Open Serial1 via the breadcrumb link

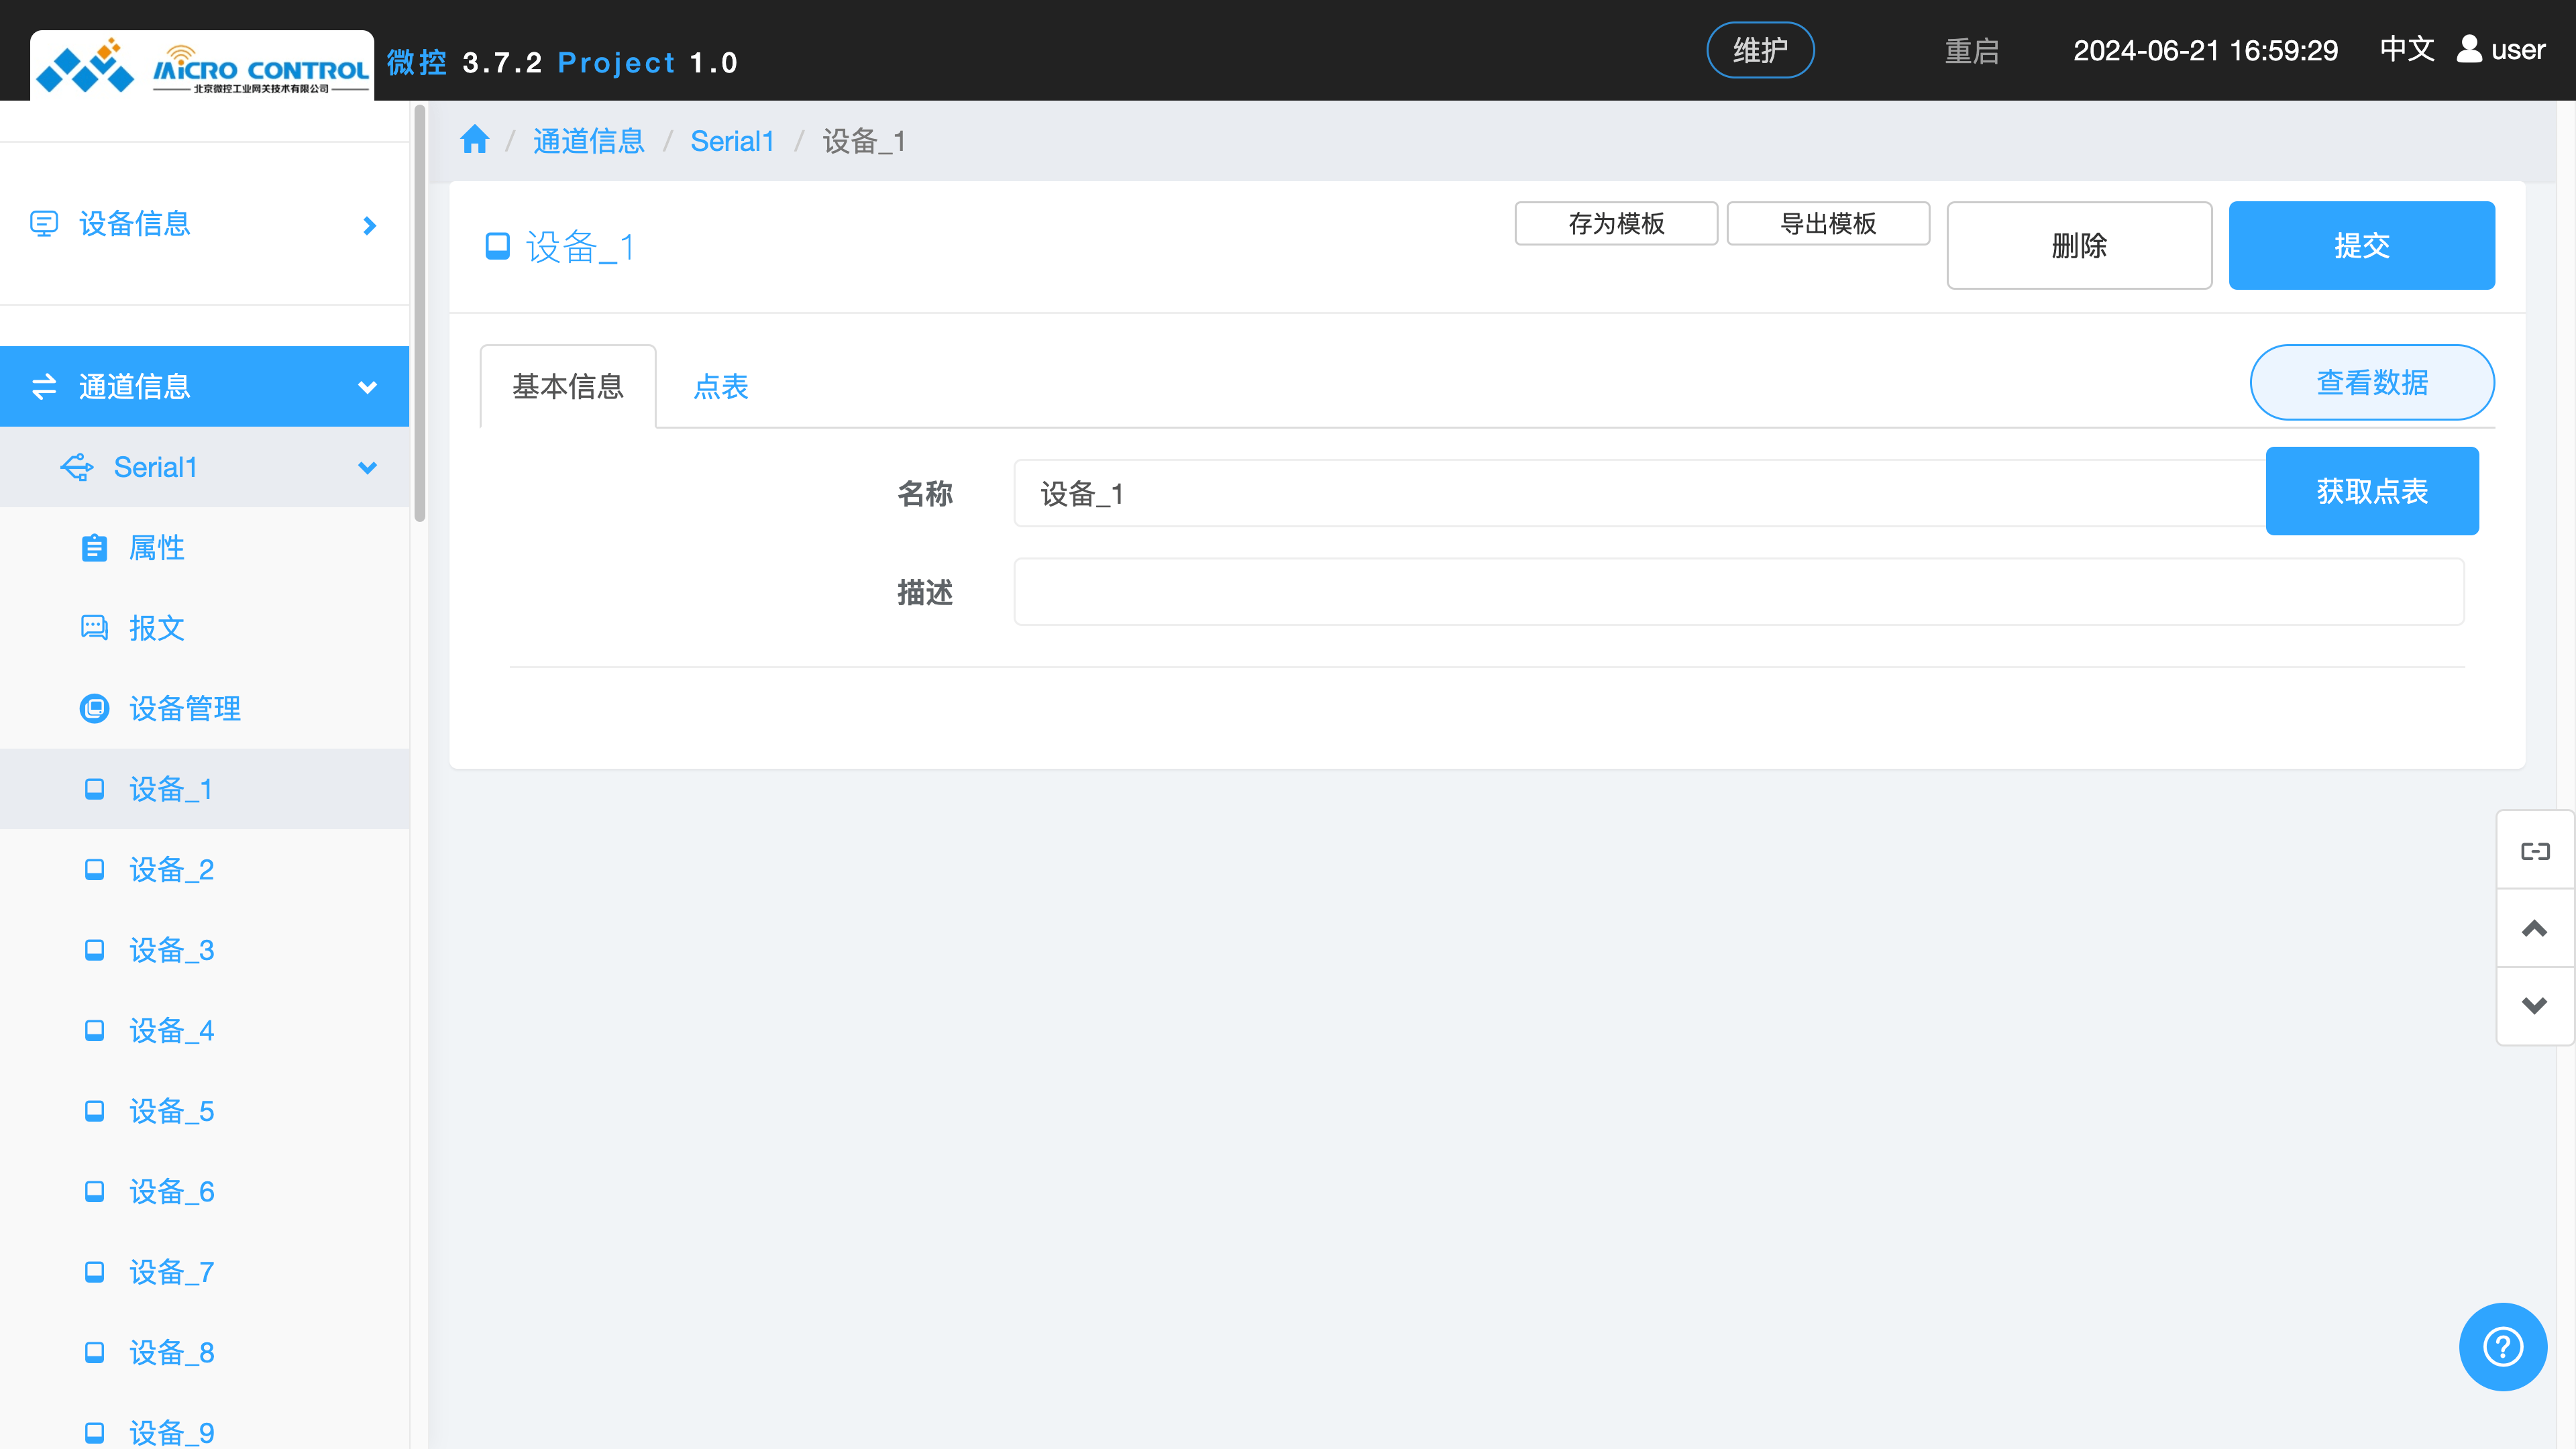[732, 141]
